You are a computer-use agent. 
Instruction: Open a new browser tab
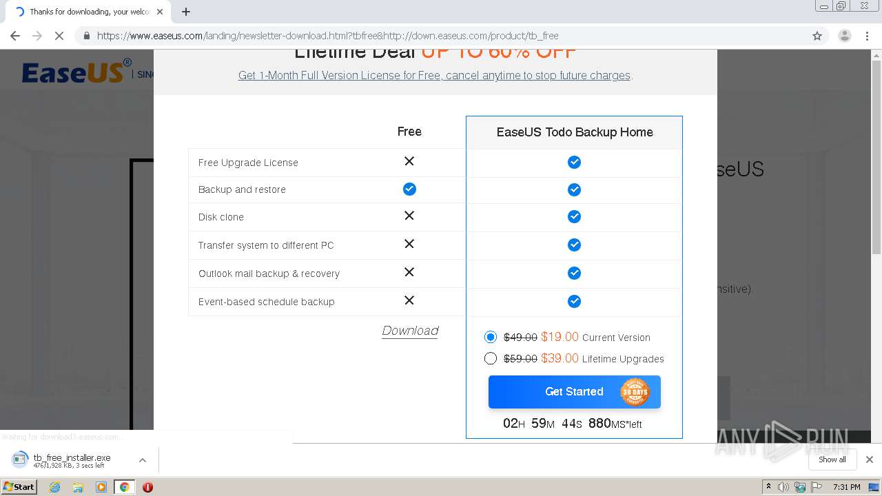point(186,12)
